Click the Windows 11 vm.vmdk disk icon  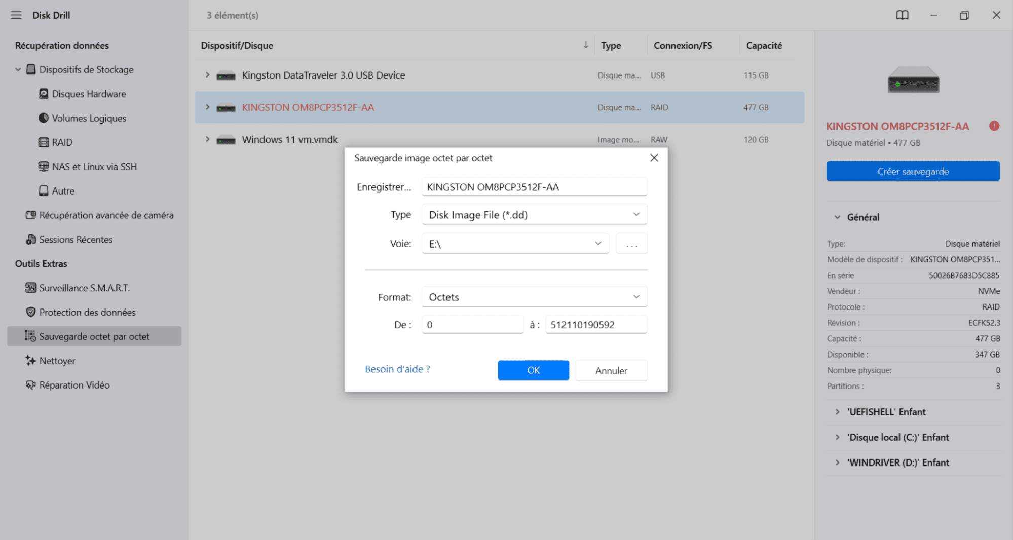coord(226,140)
